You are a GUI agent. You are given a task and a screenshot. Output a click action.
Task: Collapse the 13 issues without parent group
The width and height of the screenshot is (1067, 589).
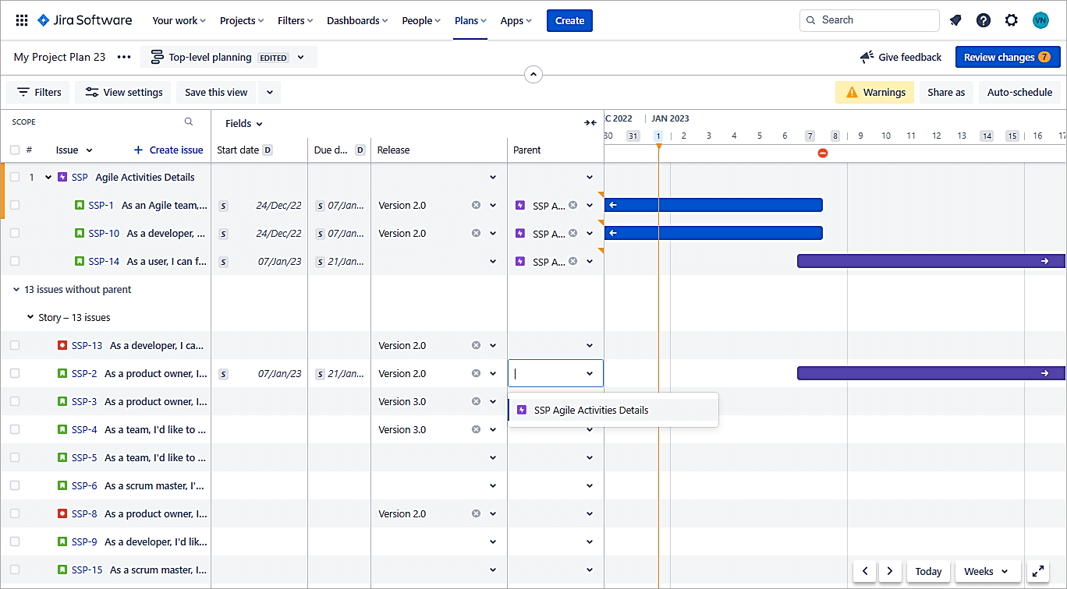pyautogui.click(x=16, y=290)
